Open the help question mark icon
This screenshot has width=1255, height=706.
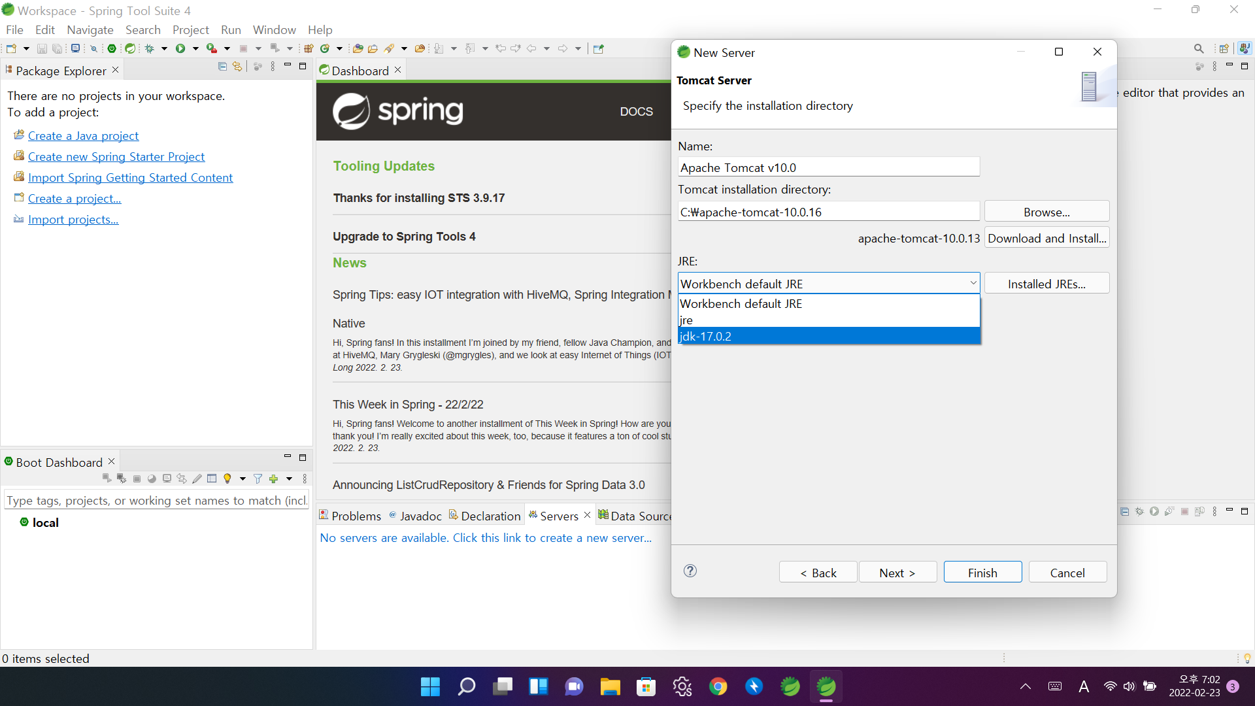point(690,571)
